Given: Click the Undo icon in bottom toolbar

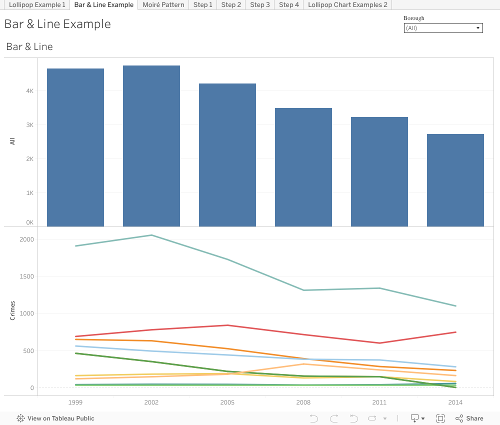Looking at the screenshot, I should coord(314,418).
